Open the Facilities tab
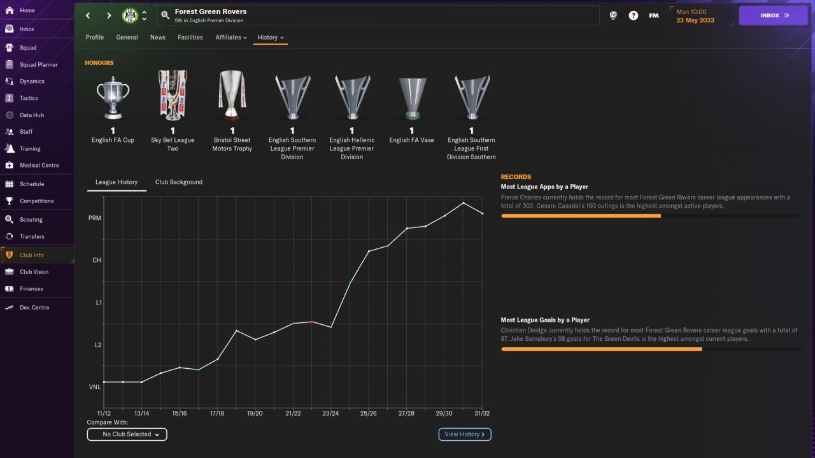The height and width of the screenshot is (458, 815). [190, 38]
